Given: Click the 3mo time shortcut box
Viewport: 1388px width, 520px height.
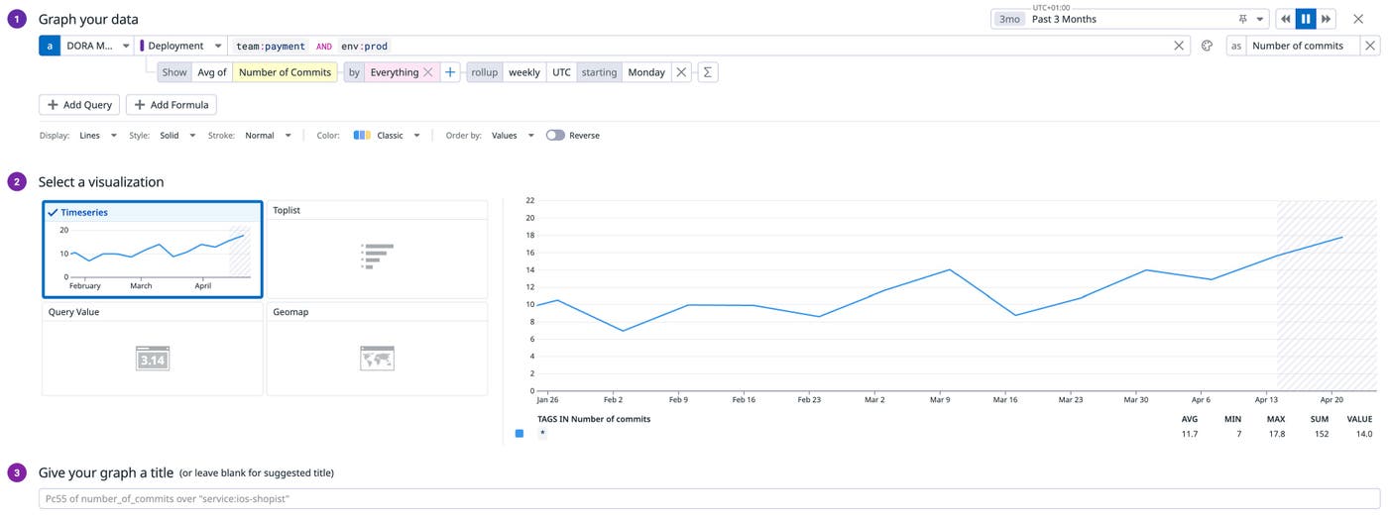Looking at the screenshot, I should [x=1009, y=19].
